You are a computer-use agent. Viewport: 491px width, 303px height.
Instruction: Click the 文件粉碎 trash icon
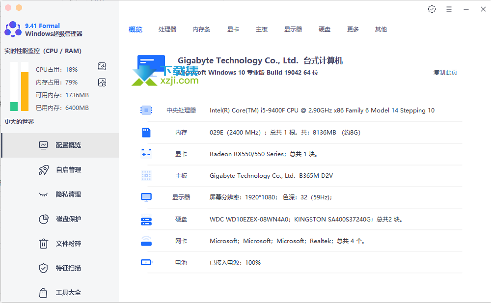(x=43, y=244)
